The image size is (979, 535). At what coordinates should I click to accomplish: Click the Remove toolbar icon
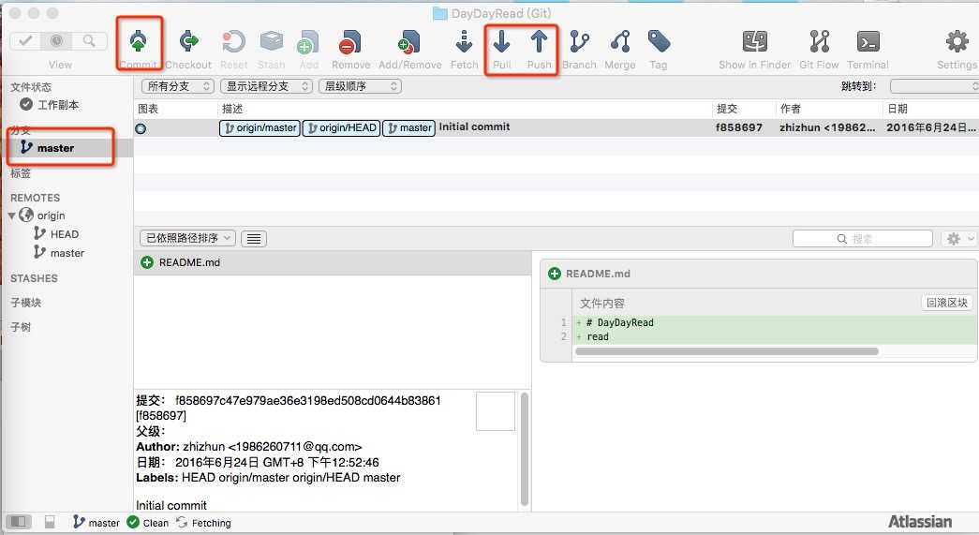[x=350, y=42]
